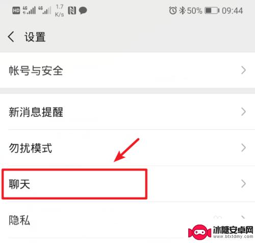Tap the second 4G signal strength icon
This screenshot has height=243, width=255.
(44, 10)
